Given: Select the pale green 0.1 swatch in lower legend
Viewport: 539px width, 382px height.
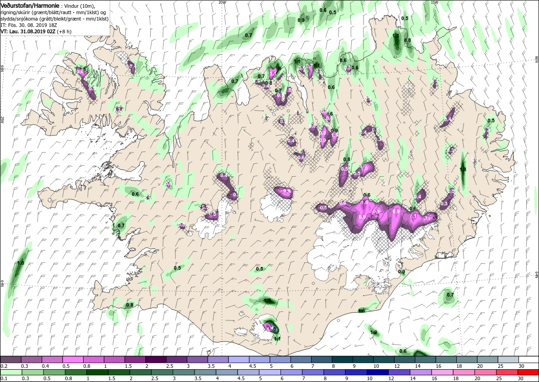Looking at the screenshot, I should tap(11, 372).
